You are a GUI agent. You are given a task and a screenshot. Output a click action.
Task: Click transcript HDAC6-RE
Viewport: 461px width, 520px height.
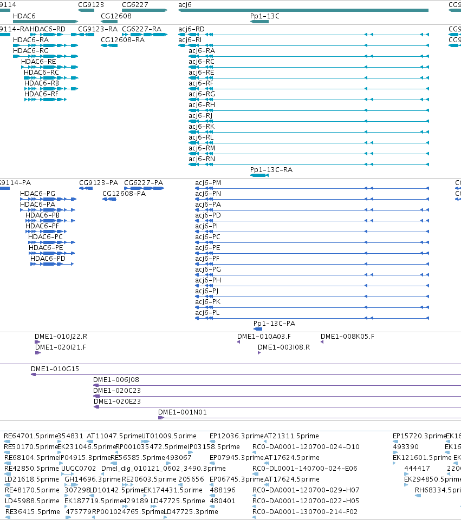point(38,62)
